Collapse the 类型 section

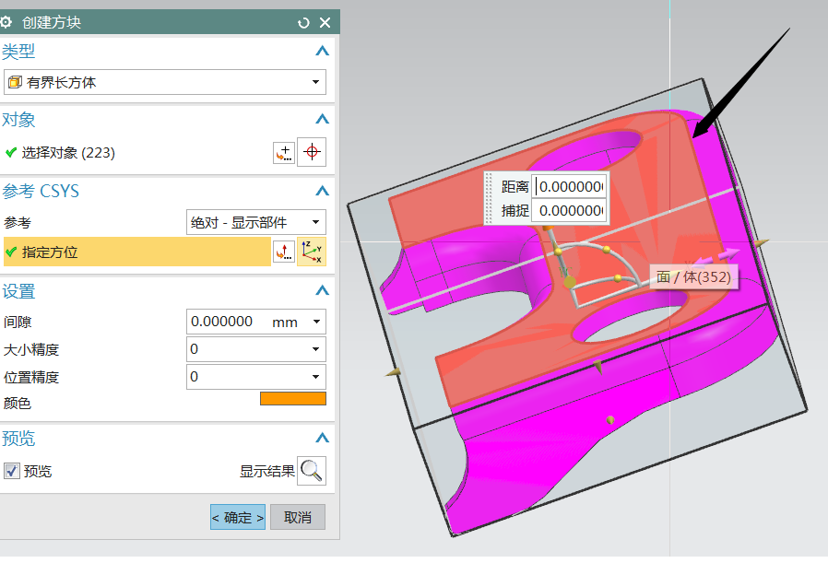(322, 51)
